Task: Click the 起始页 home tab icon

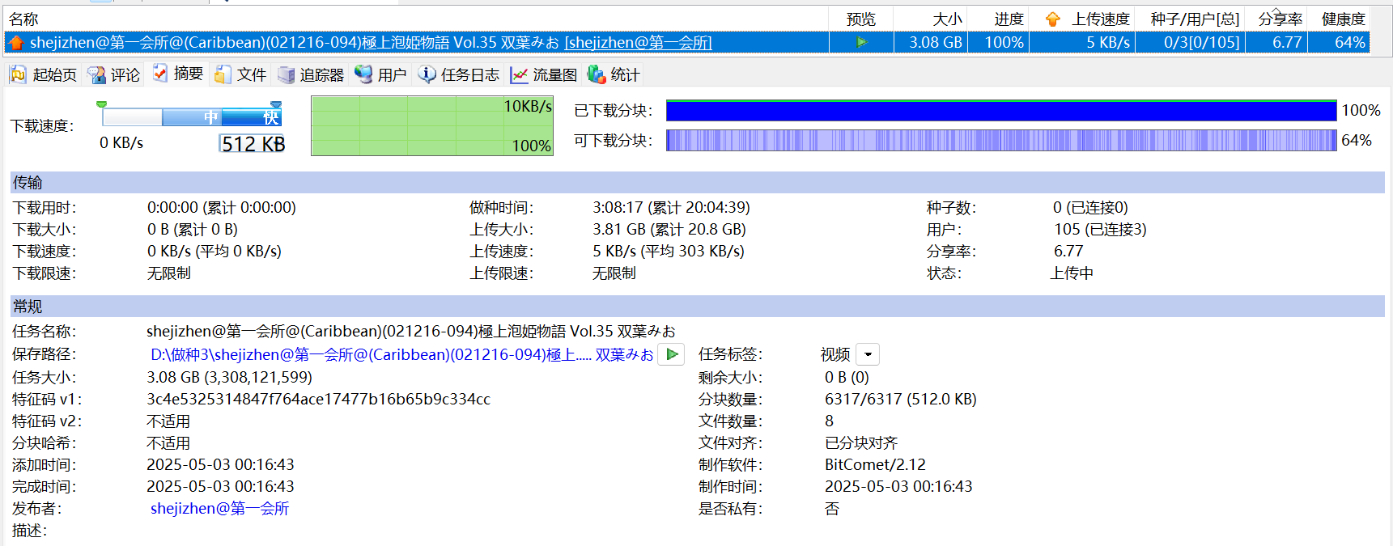Action: [x=19, y=75]
